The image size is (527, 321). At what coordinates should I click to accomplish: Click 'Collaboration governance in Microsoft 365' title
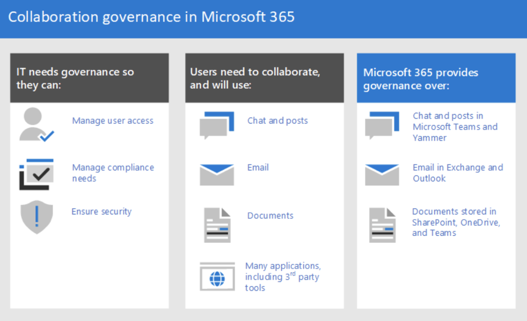point(151,17)
